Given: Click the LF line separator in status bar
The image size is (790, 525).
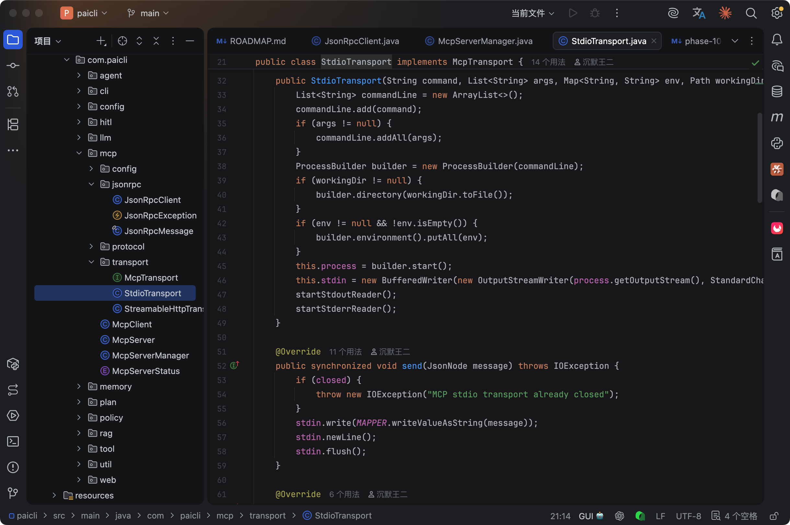Looking at the screenshot, I should click(660, 516).
